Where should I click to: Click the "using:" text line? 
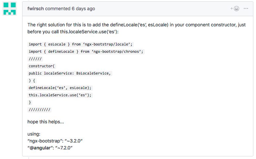[34, 134]
